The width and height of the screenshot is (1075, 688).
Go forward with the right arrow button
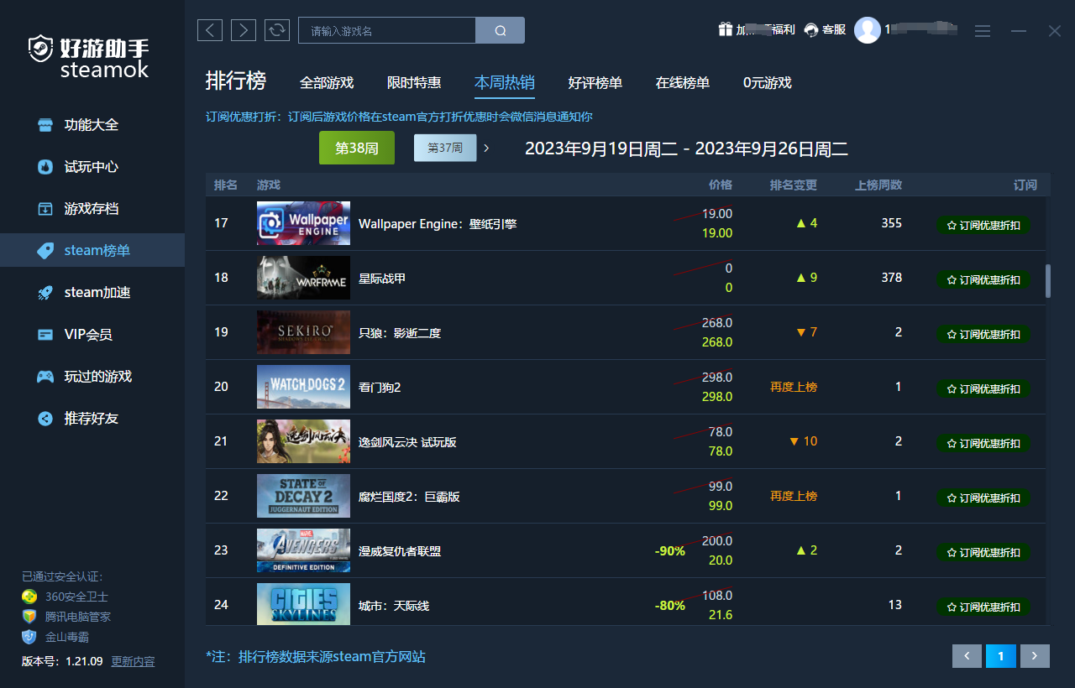coord(244,30)
